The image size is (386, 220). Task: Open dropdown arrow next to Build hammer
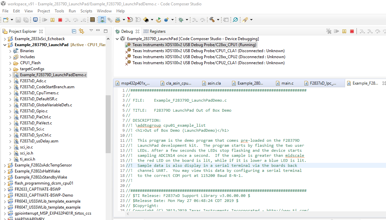(218, 20)
